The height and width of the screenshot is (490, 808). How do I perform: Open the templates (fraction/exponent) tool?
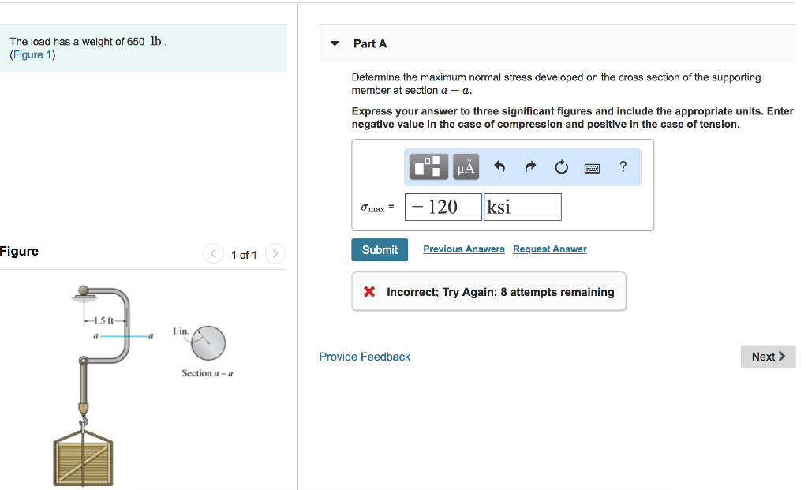click(x=428, y=166)
